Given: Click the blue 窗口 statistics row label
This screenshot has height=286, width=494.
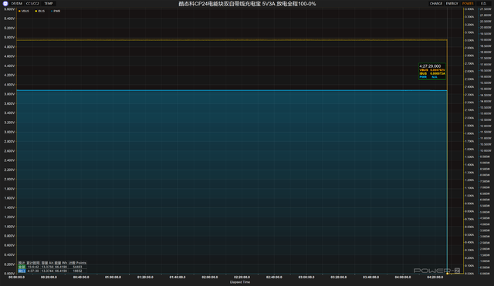Looking at the screenshot, I should [x=22, y=271].
